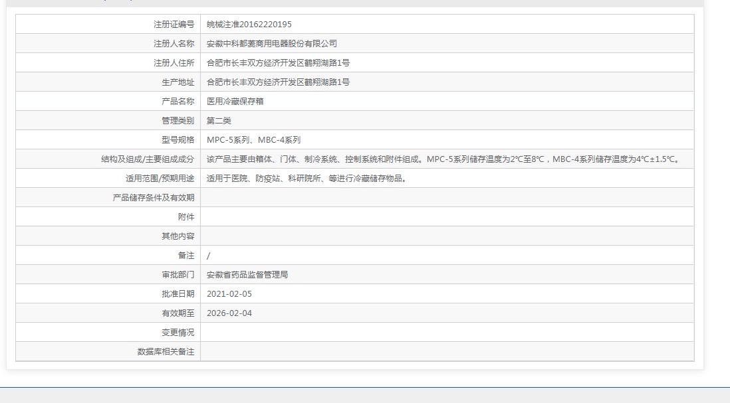Click registration number 皖械注准20162220195
The width and height of the screenshot is (730, 403).
coord(249,25)
